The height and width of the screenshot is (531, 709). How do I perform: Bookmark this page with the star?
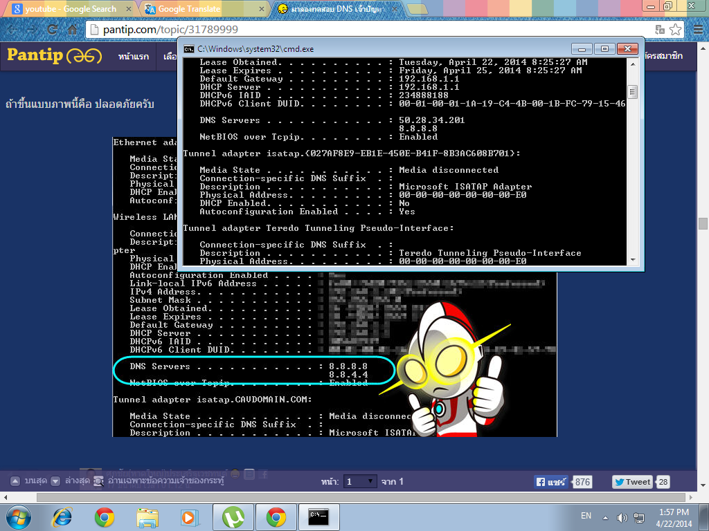point(676,30)
